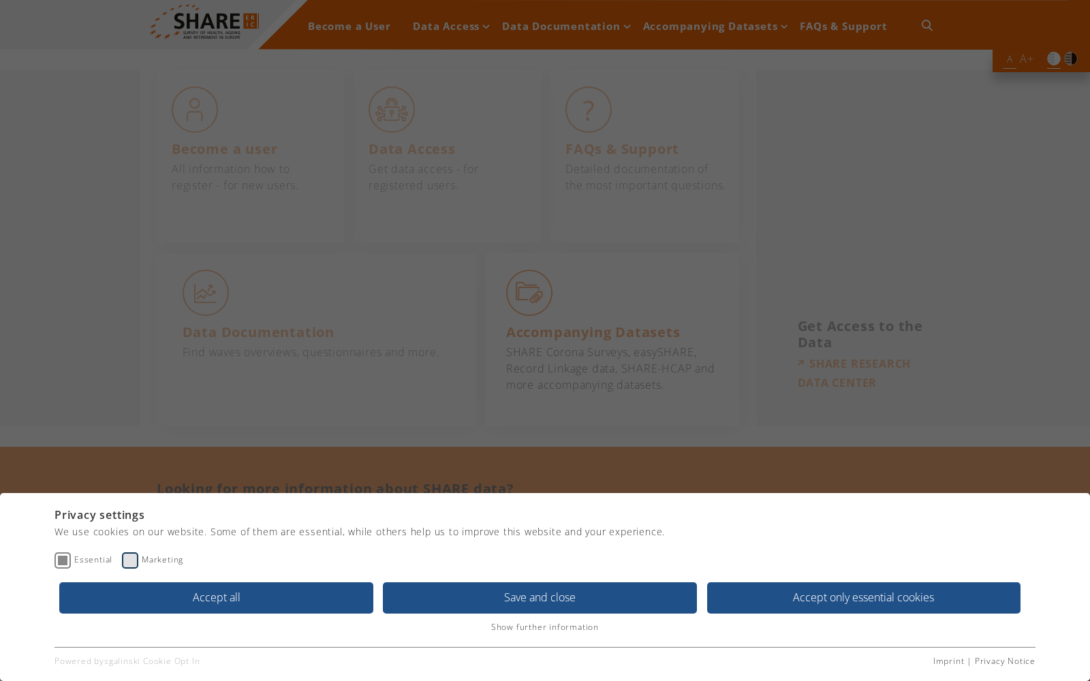
Task: Expand the Data Documentation menu chevron
Action: click(627, 27)
